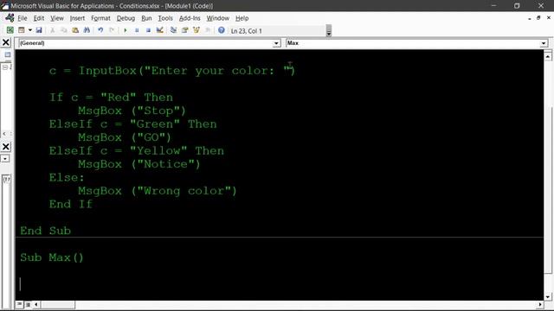Restore the inner code window
Screen dimensions: 554x311
(x=538, y=17)
